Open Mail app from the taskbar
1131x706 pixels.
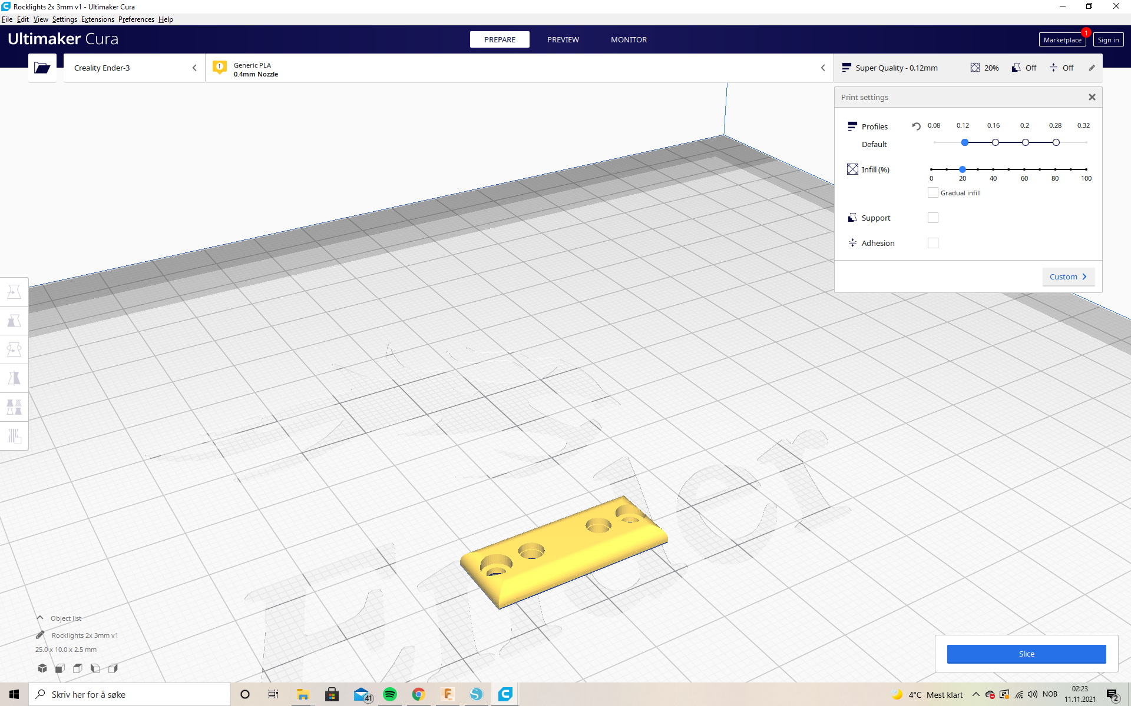362,694
